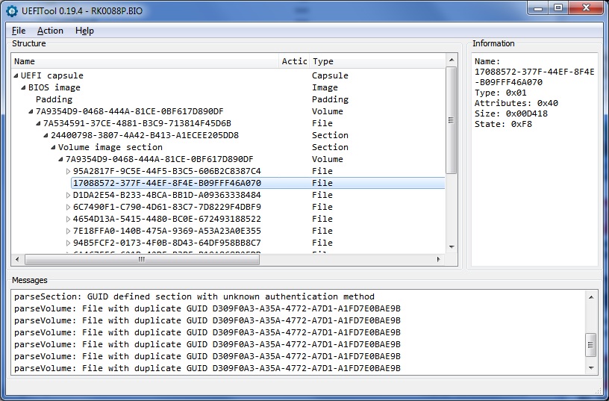The width and height of the screenshot is (609, 401).
Task: Open the Help menu
Action: click(84, 31)
